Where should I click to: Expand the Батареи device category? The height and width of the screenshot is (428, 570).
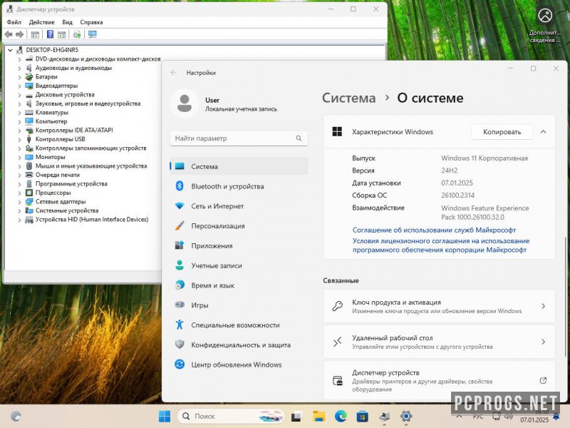(19, 77)
